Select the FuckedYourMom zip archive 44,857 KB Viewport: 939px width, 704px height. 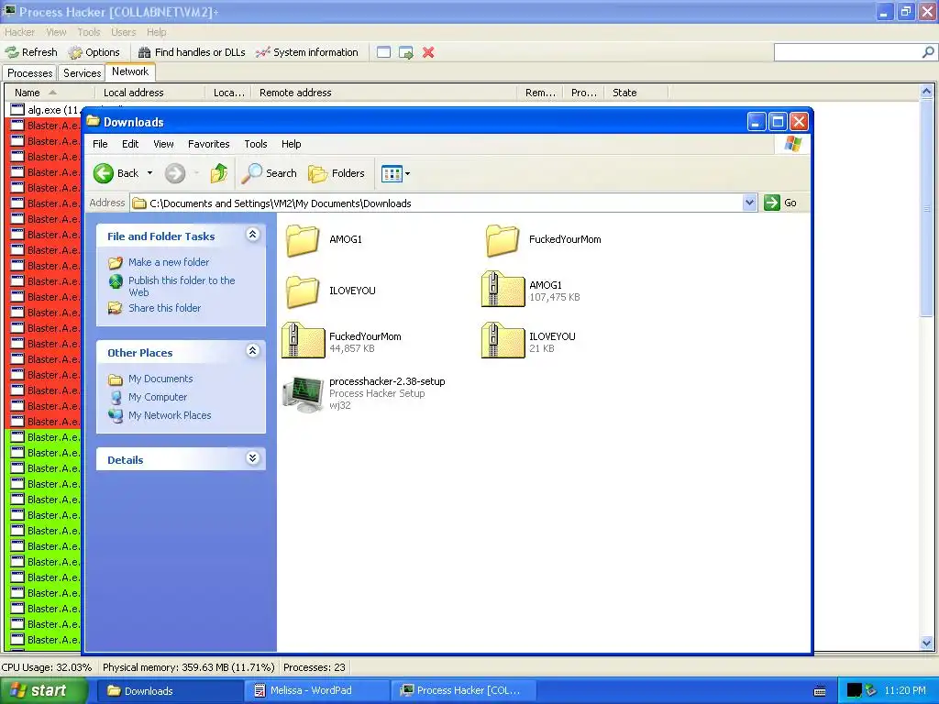[x=303, y=341]
